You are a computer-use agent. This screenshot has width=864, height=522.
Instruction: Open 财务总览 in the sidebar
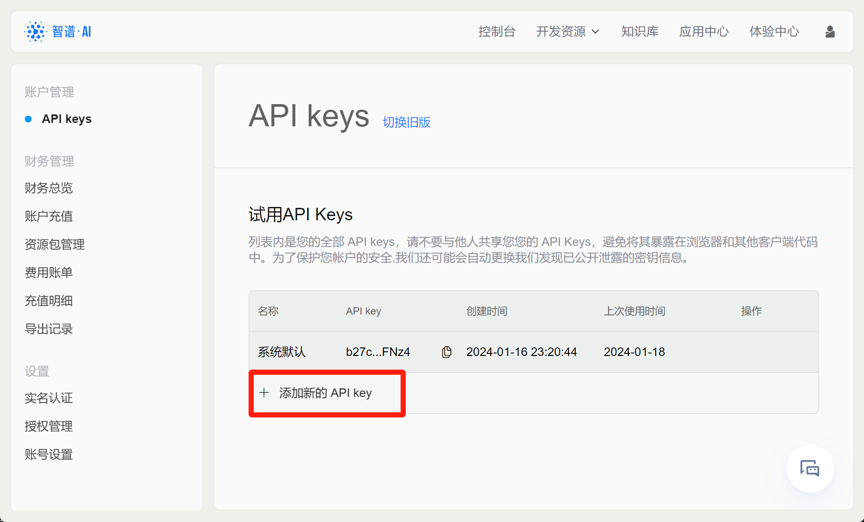[49, 188]
